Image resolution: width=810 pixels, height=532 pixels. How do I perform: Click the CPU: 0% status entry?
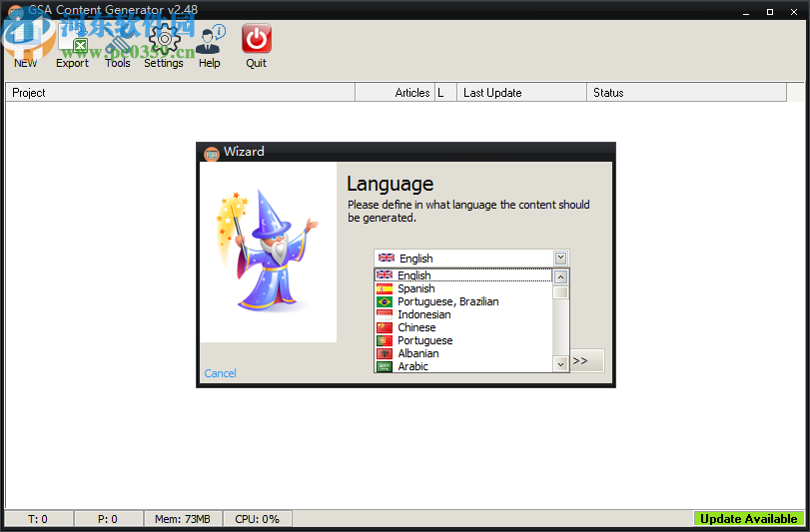coord(258,519)
